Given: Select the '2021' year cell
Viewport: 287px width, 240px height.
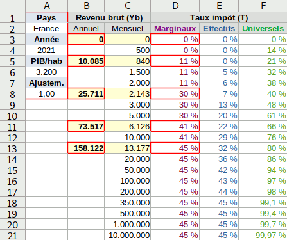Looking at the screenshot, I should click(47, 50).
